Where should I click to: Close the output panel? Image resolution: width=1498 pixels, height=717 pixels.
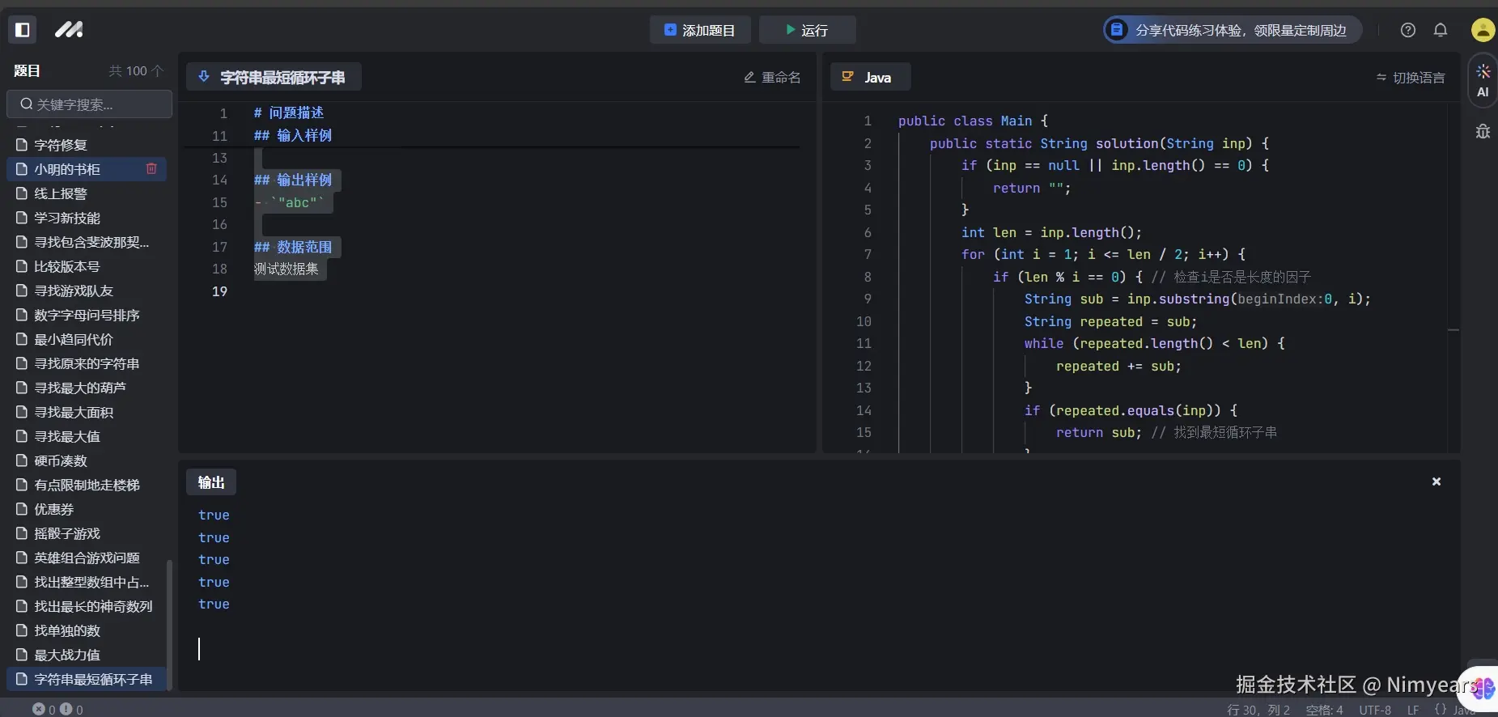tap(1436, 482)
